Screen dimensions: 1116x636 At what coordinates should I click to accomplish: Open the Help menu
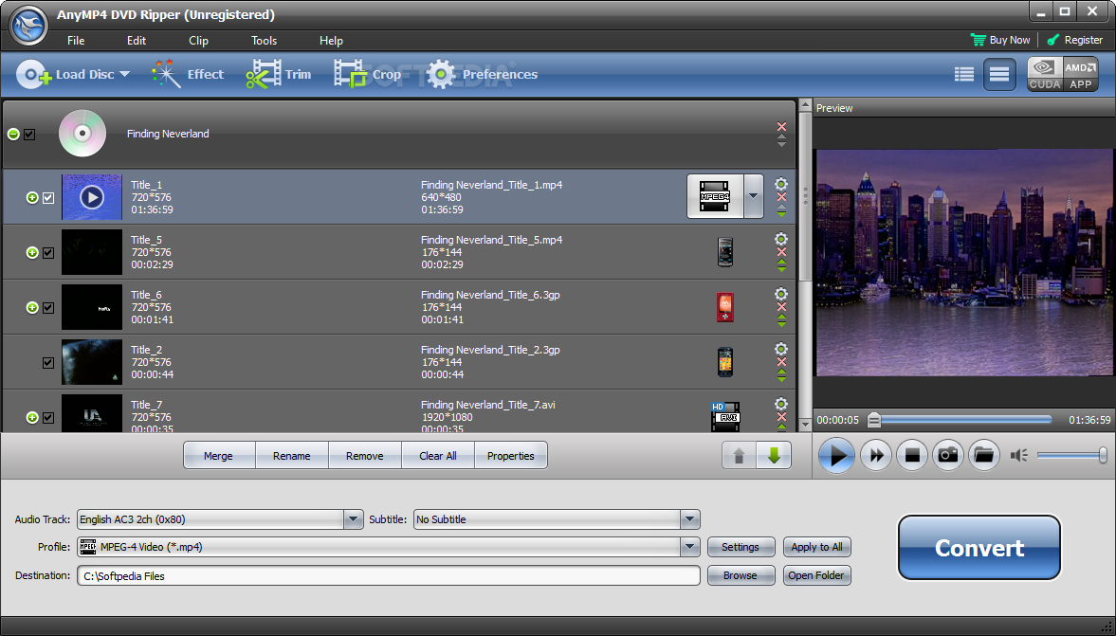(x=331, y=41)
